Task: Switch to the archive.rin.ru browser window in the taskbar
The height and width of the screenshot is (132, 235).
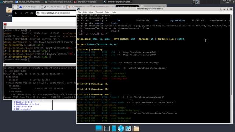Action: tap(29, 2)
